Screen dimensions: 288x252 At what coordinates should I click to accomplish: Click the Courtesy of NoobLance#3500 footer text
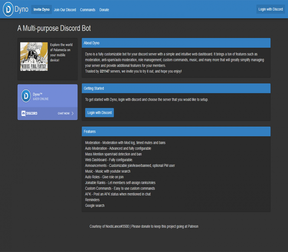(x=109, y=226)
